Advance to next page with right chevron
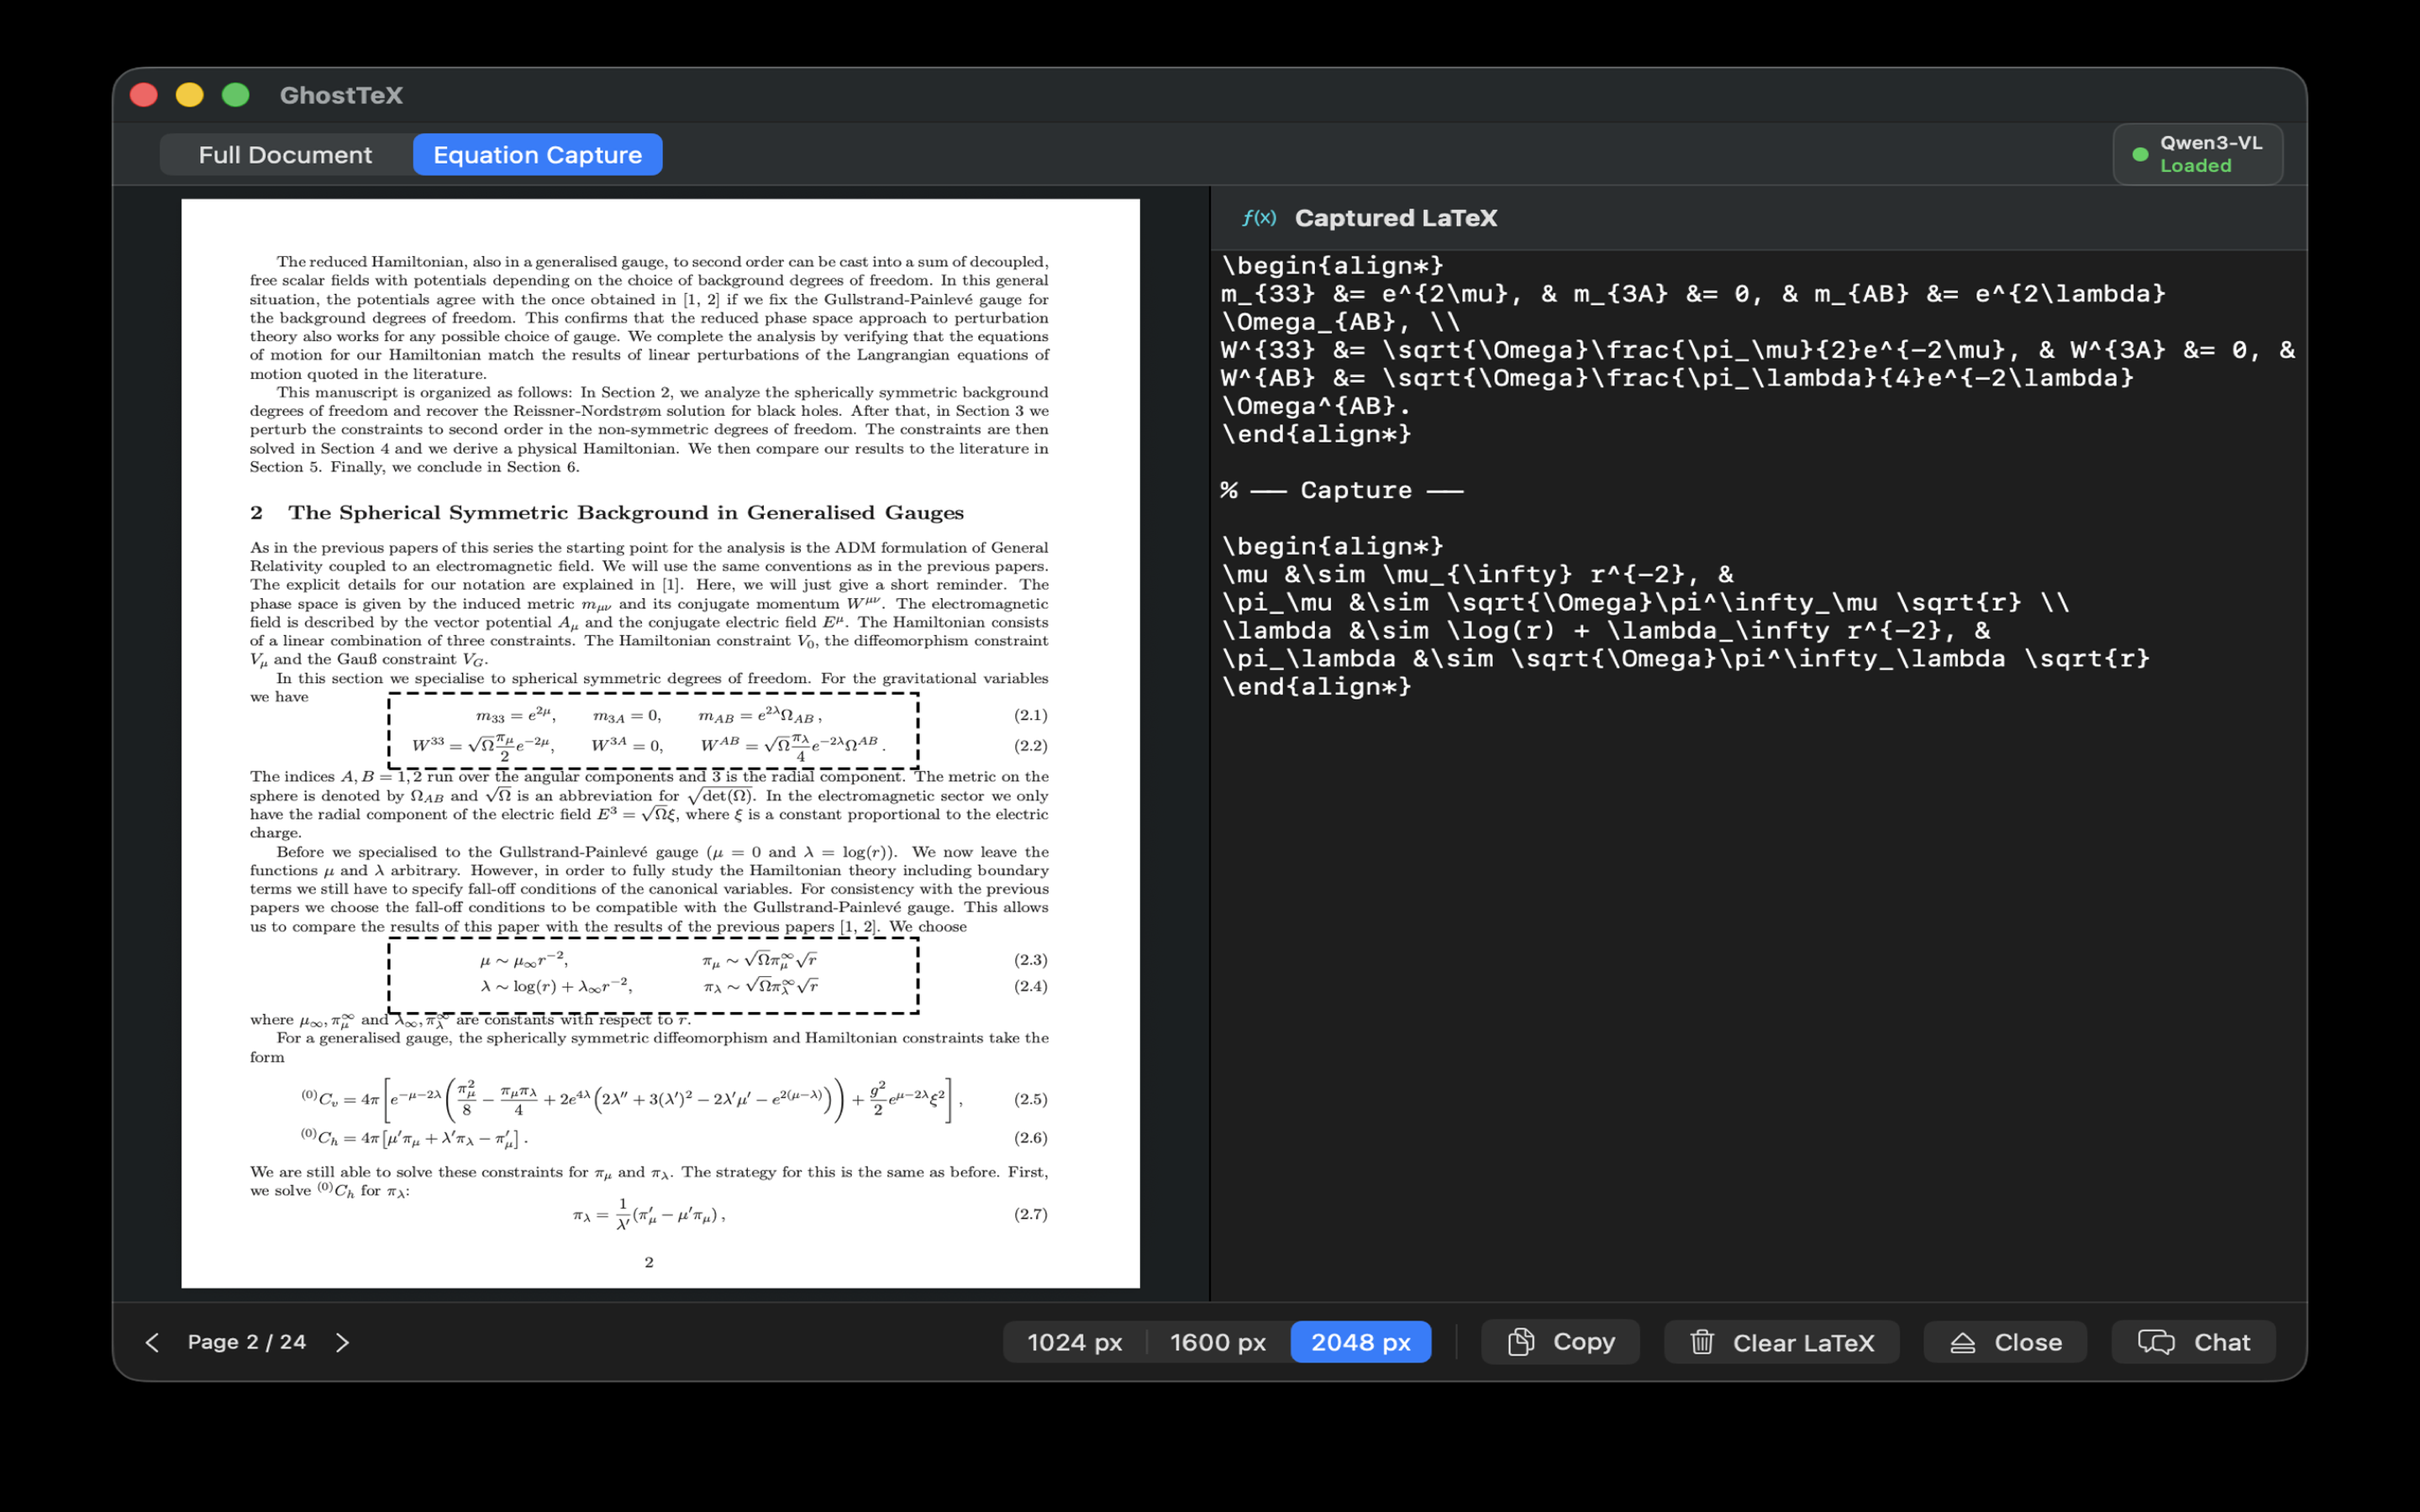The width and height of the screenshot is (2420, 1512). [342, 1342]
